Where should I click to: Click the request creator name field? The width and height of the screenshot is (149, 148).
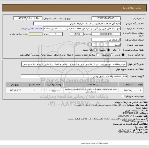point(82,29)
